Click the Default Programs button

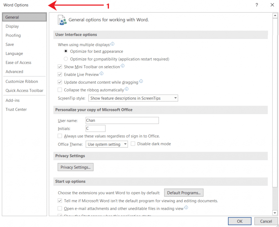coord(184,193)
